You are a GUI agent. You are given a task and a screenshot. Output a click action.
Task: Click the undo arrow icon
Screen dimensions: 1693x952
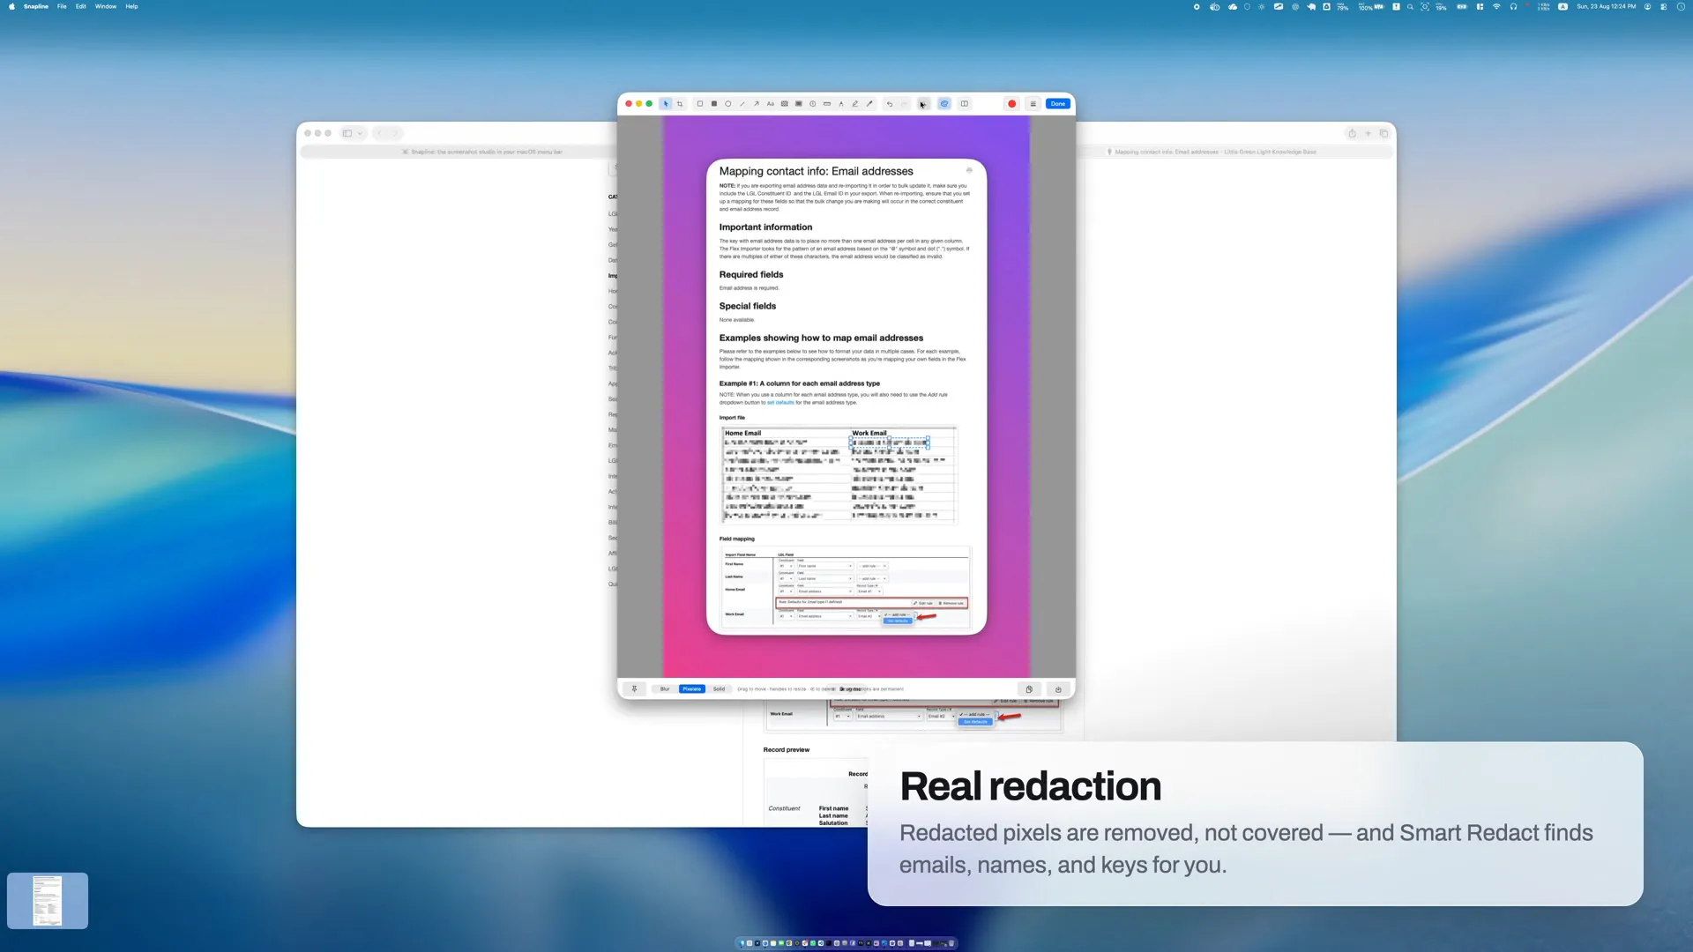pyautogui.click(x=890, y=104)
